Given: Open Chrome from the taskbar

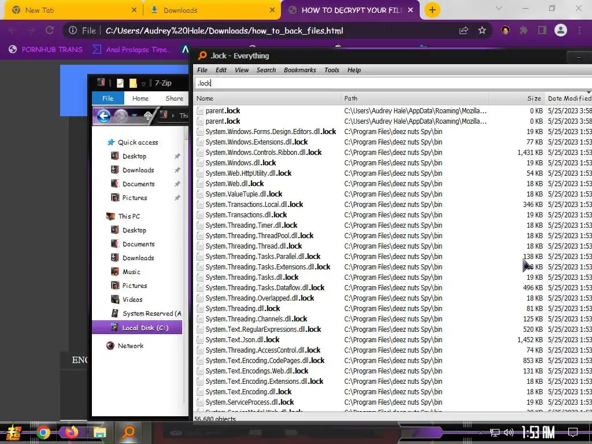Looking at the screenshot, I should click(x=43, y=432).
